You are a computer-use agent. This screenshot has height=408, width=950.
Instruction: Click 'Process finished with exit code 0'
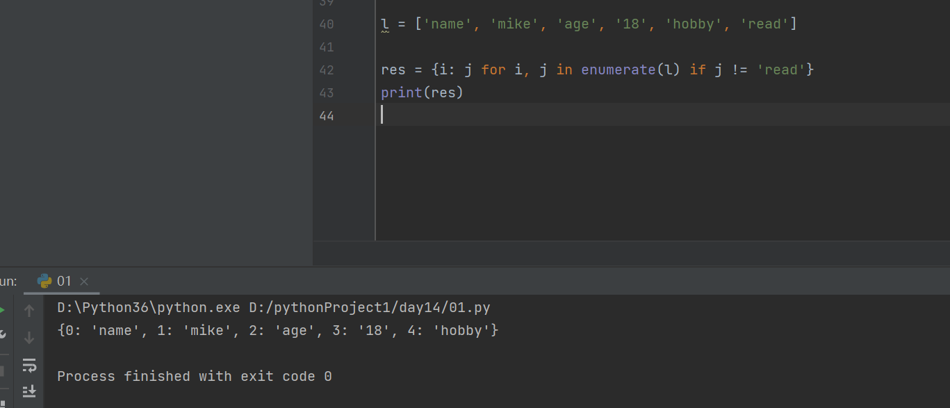(x=195, y=377)
